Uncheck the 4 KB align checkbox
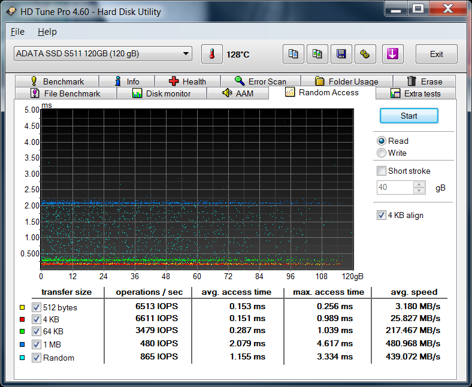 pos(382,215)
